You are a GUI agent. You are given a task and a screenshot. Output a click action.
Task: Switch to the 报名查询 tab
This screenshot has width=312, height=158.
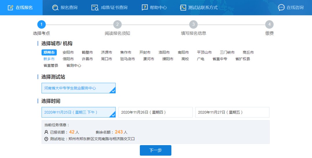(x=69, y=8)
